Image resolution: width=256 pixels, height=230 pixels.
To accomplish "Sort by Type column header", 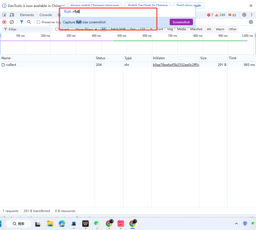I will point(137,58).
